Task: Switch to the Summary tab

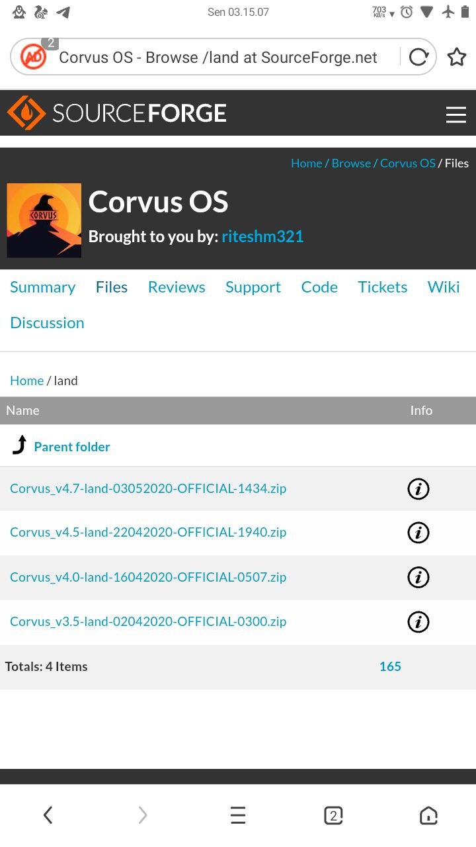Action: pos(42,287)
